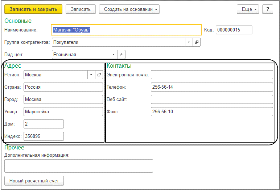This screenshot has width=280, height=190.
Task: Click the 'Страна:' label
Action: pyautogui.click(x=13, y=87)
